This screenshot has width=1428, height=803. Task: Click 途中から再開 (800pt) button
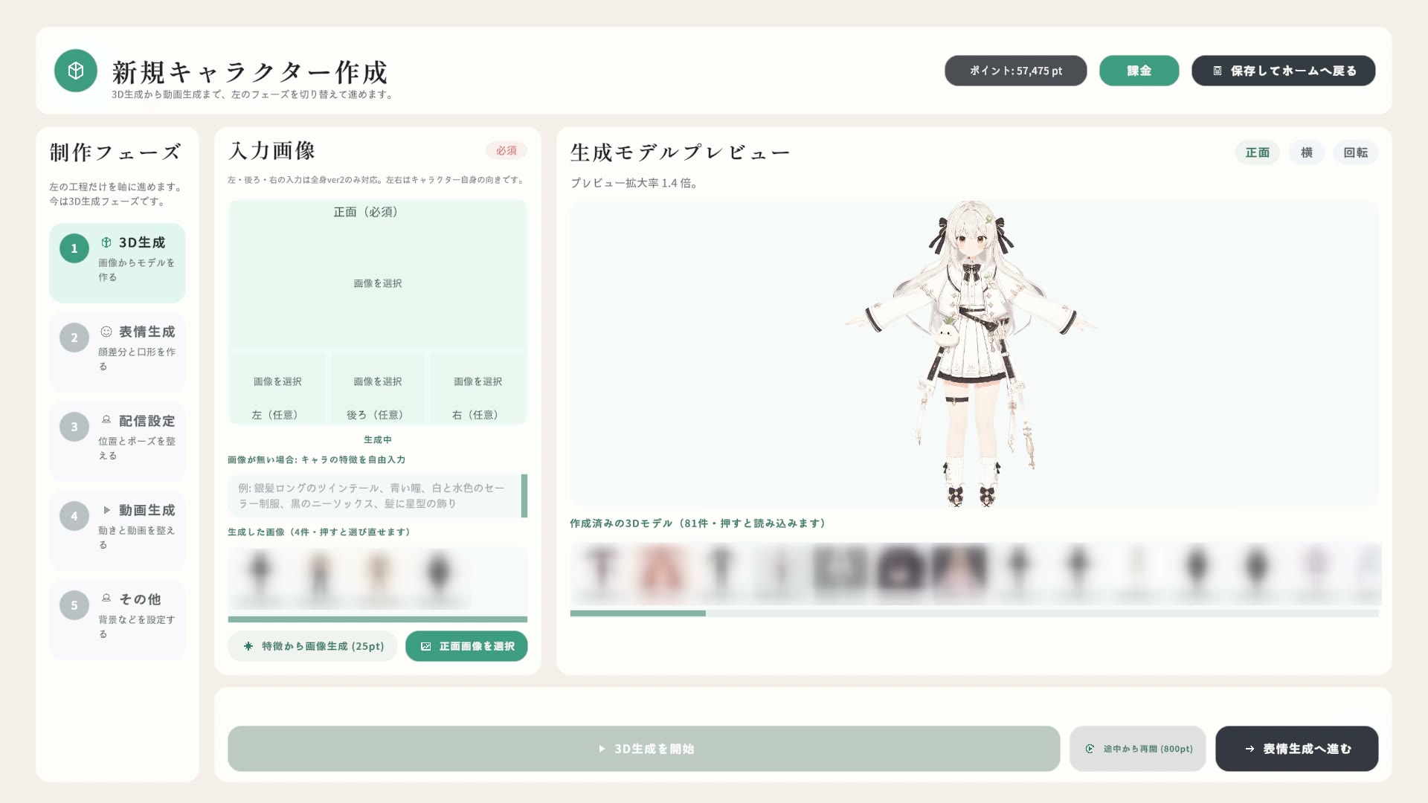pos(1137,749)
